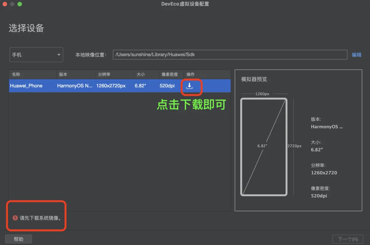Click the 6.82" size cell in table

coord(140,86)
